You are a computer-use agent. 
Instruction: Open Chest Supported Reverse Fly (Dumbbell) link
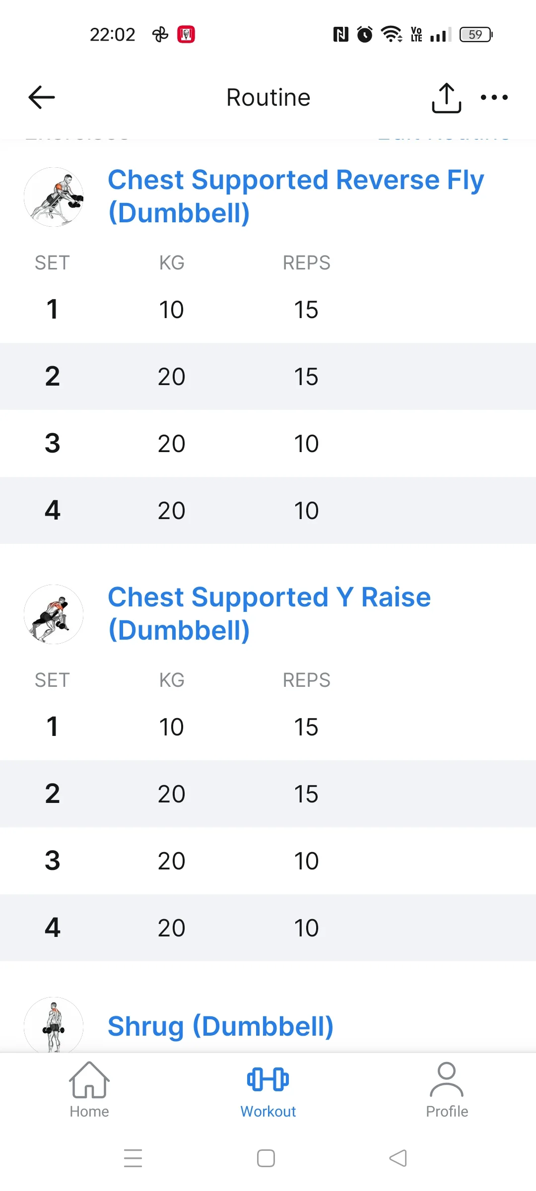pyautogui.click(x=296, y=196)
